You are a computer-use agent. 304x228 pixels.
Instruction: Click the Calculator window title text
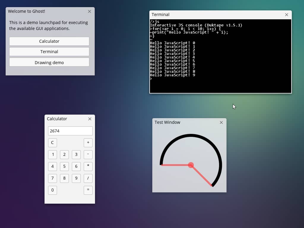pyautogui.click(x=57, y=119)
